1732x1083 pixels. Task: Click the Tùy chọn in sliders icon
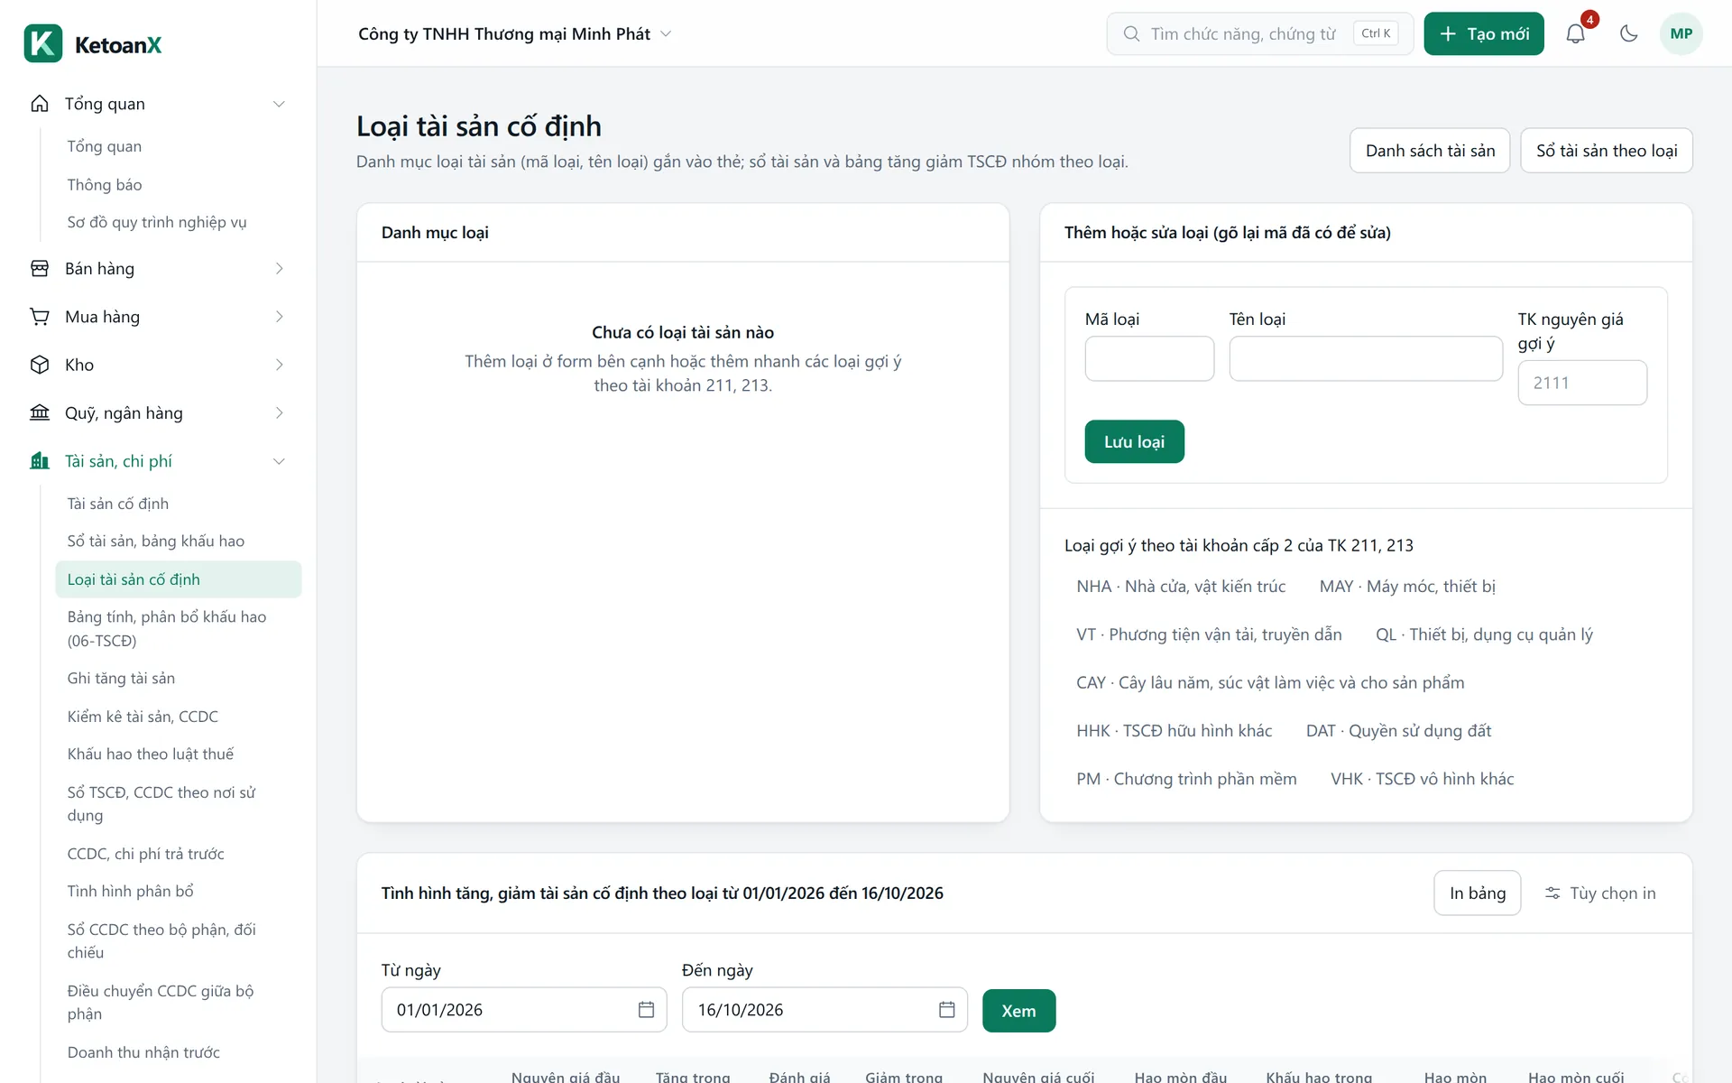(1552, 893)
